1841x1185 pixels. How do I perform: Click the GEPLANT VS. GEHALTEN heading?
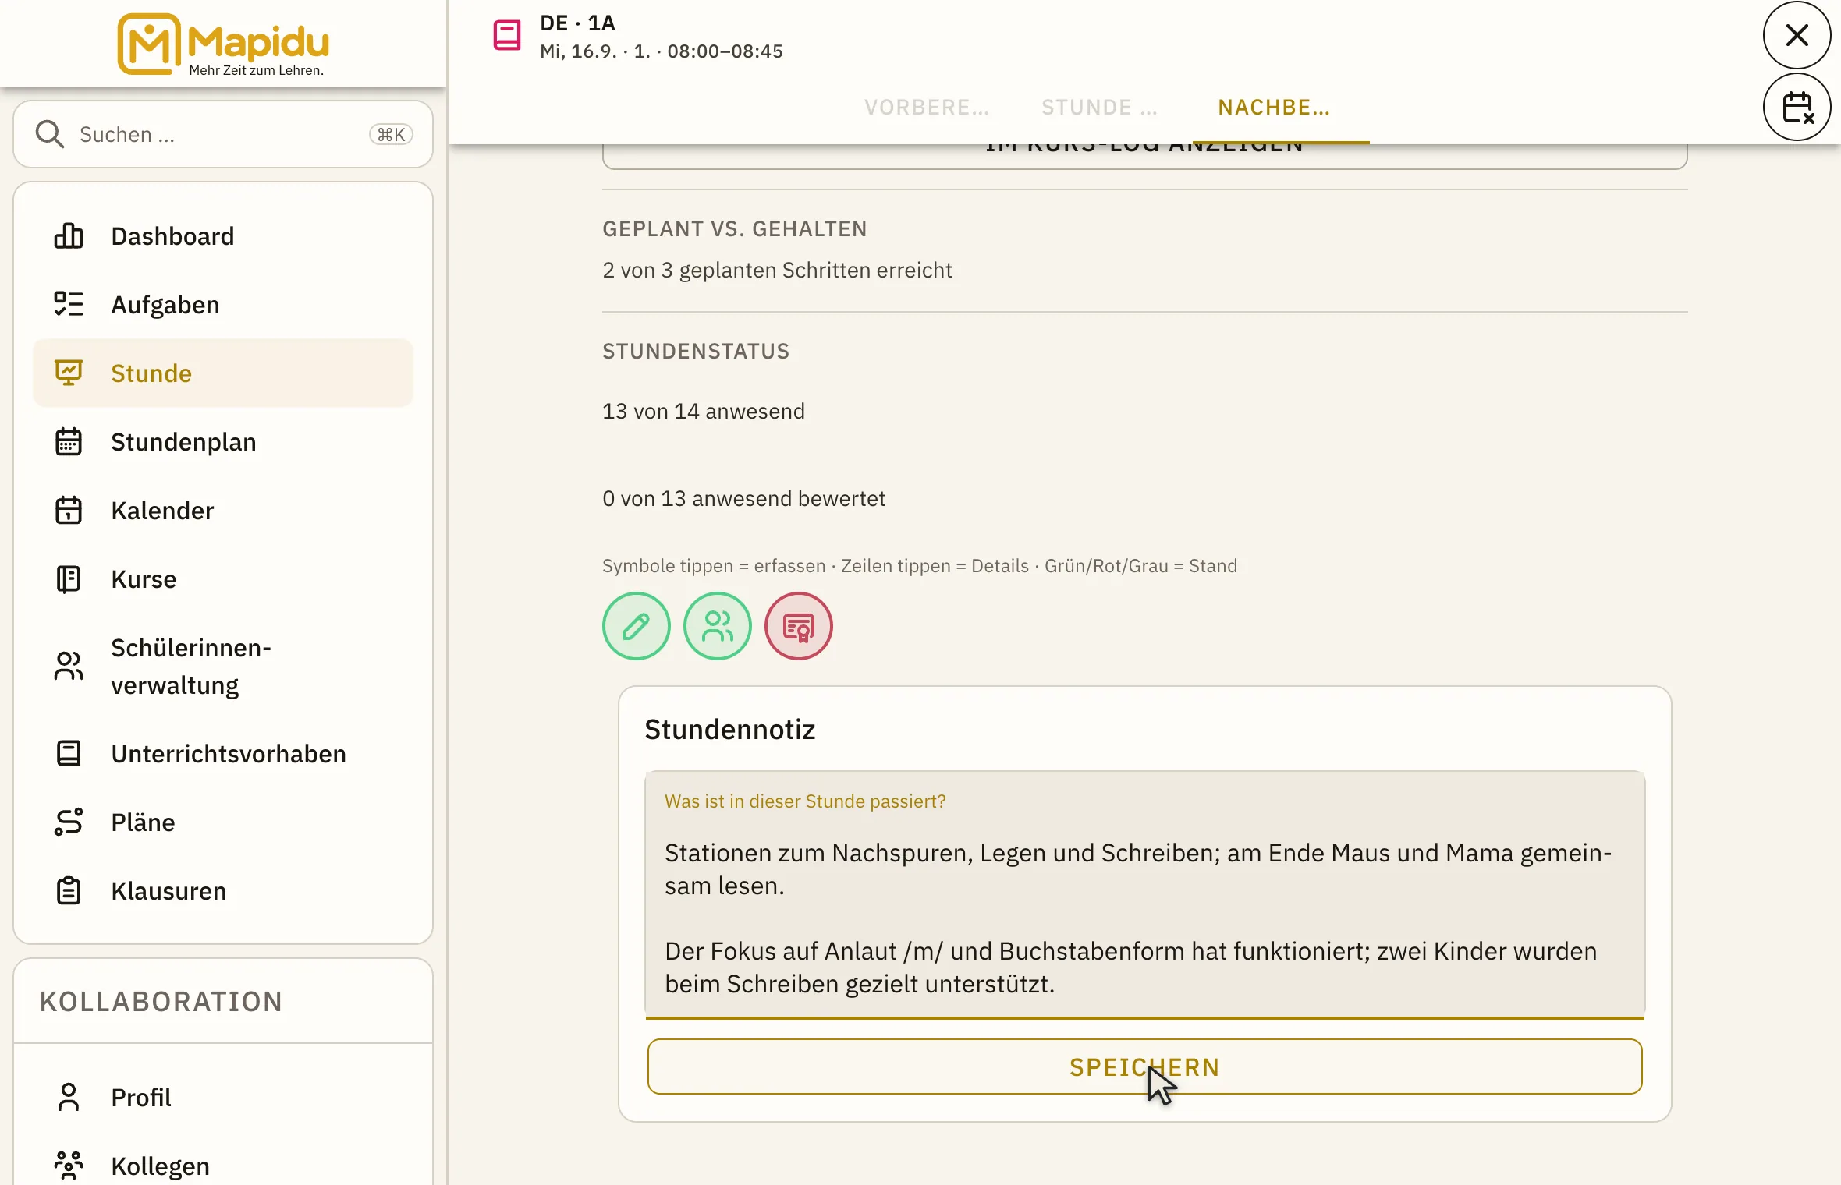(734, 228)
